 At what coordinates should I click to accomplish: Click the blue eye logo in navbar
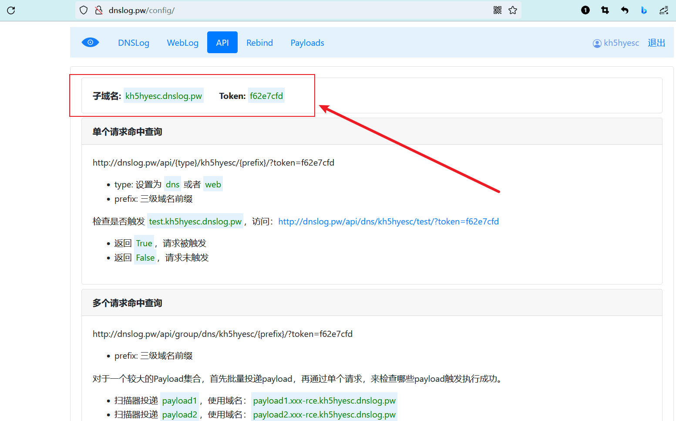click(x=90, y=42)
